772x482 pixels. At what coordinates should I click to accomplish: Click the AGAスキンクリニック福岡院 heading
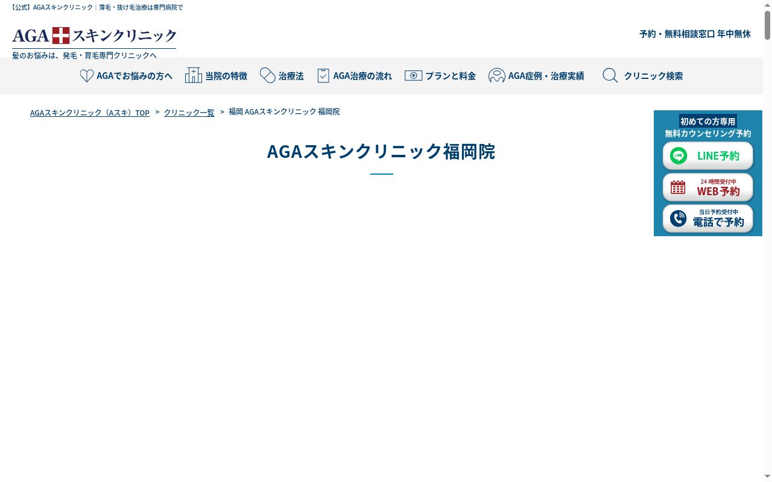pyautogui.click(x=381, y=151)
